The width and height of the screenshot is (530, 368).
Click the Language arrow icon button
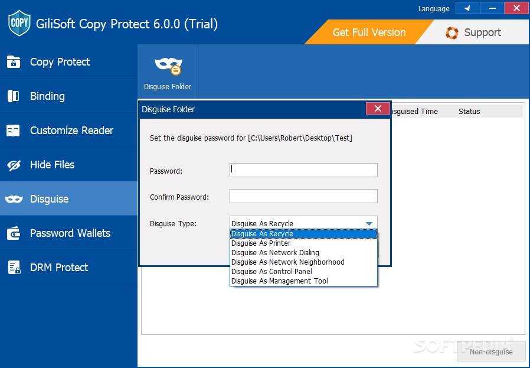coord(467,8)
